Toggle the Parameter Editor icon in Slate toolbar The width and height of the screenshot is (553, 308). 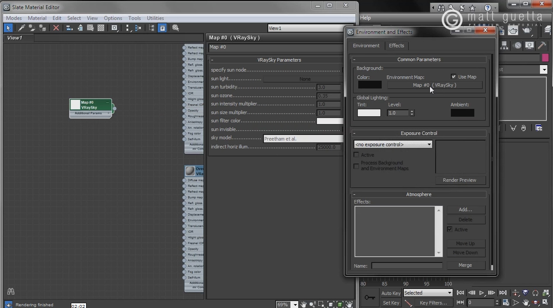(162, 28)
